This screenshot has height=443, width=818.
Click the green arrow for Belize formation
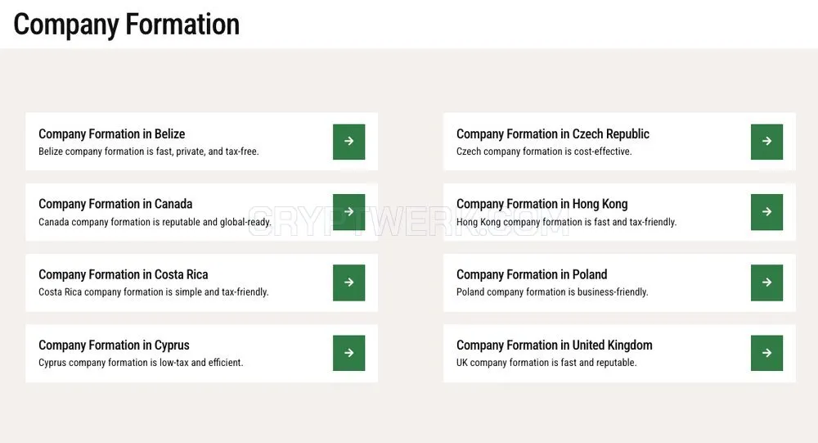tap(349, 142)
